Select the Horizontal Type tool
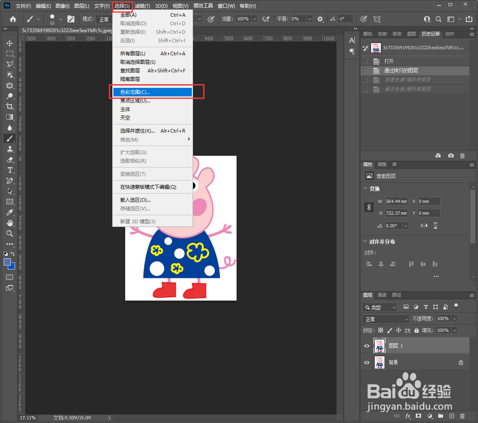 click(10, 170)
